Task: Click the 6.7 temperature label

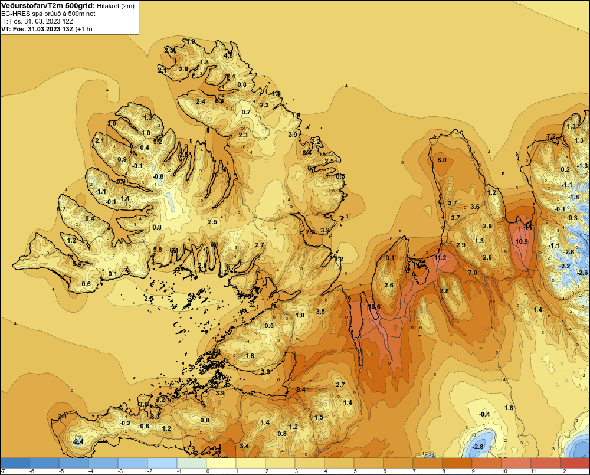Action: (x=312, y=168)
